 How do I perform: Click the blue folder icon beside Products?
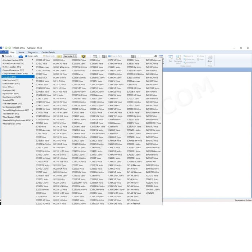pos(21,57)
